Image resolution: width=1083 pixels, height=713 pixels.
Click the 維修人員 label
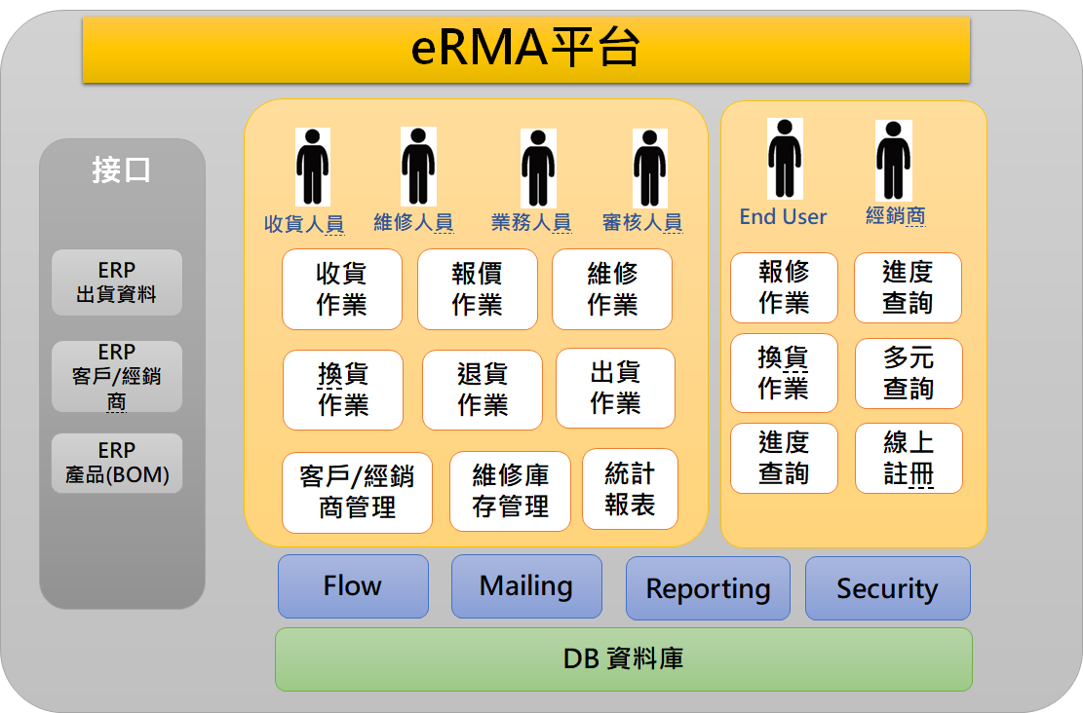413,222
